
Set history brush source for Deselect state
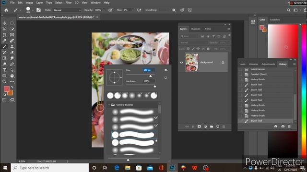240,75
